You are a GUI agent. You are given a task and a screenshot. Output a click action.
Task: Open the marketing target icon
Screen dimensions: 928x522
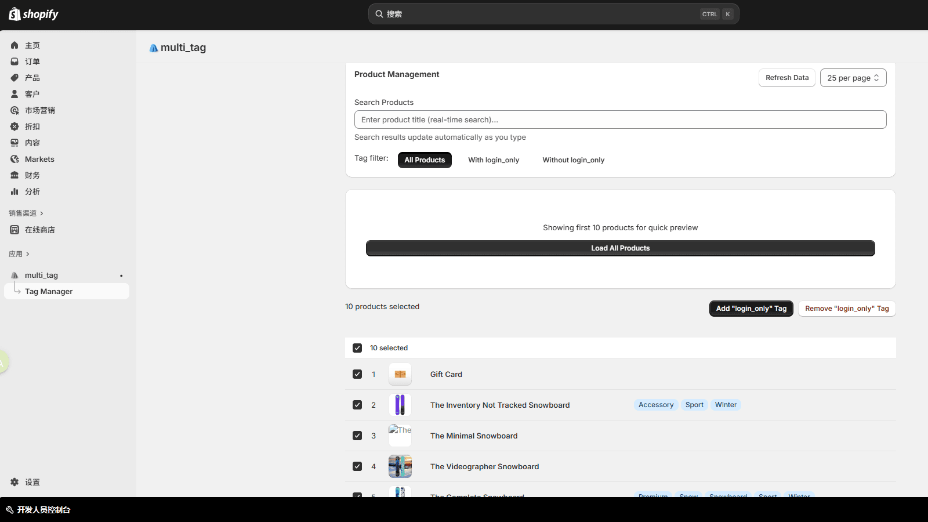(x=14, y=110)
